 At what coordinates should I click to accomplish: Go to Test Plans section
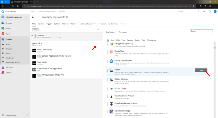[9, 67]
